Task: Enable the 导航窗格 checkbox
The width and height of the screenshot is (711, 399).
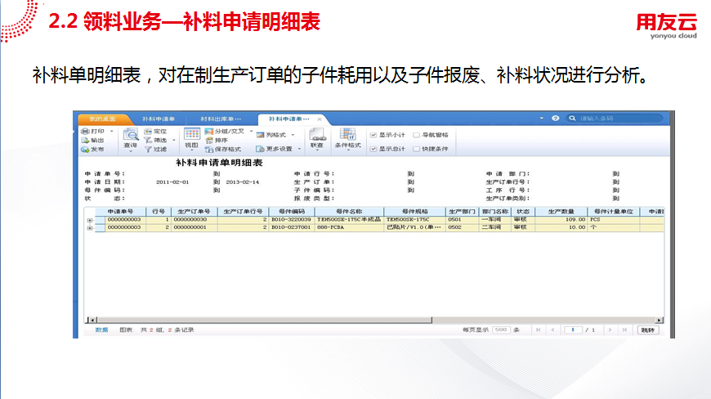Action: [416, 135]
